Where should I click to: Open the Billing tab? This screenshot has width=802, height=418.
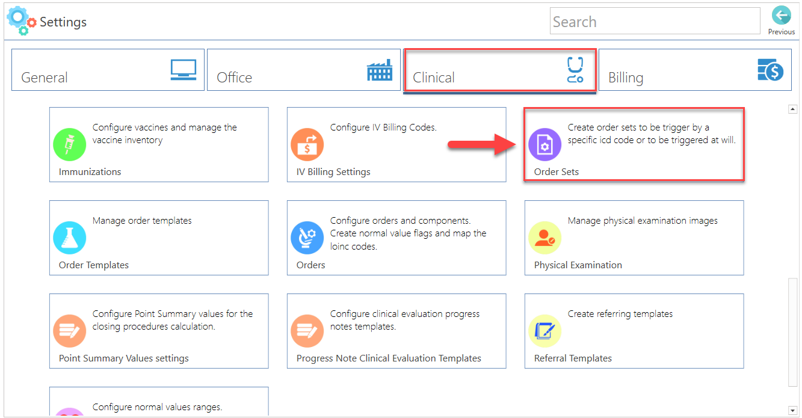[x=695, y=70]
